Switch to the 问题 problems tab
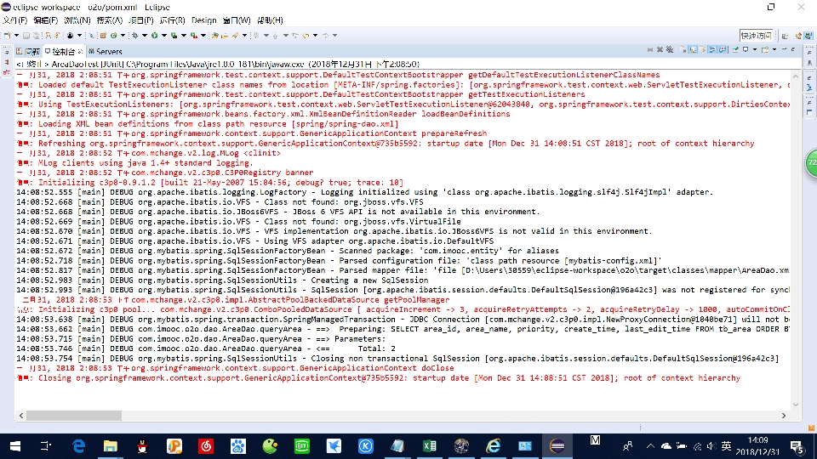Viewport: 817px width, 459px height. [x=28, y=52]
